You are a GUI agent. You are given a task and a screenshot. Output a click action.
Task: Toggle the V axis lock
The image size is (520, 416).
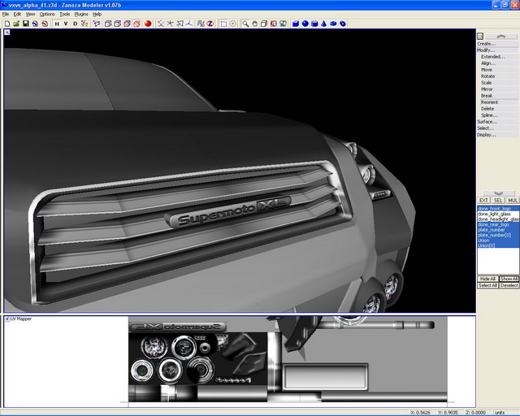66,24
